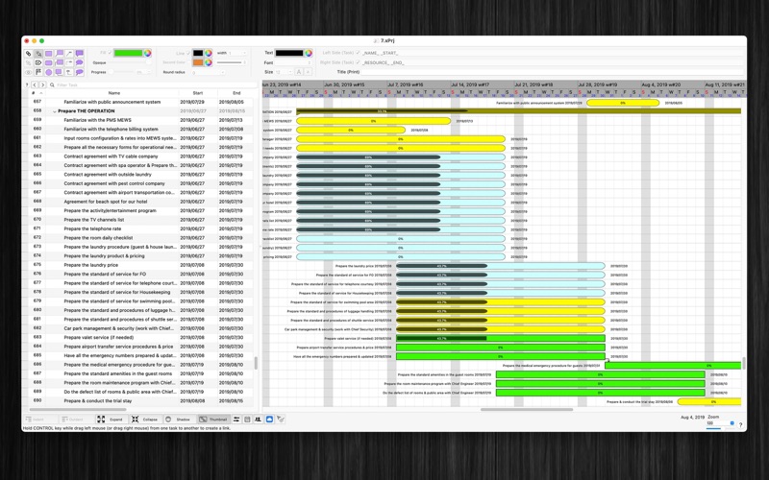Click the help question mark beside filter
The image size is (769, 480).
point(27,84)
